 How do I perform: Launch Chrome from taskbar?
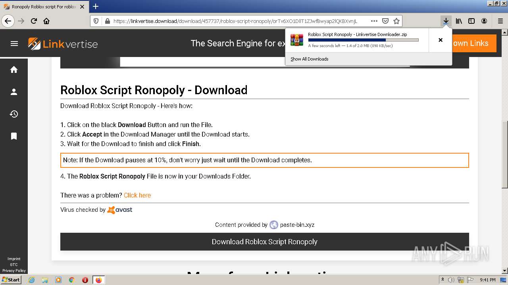point(72,280)
